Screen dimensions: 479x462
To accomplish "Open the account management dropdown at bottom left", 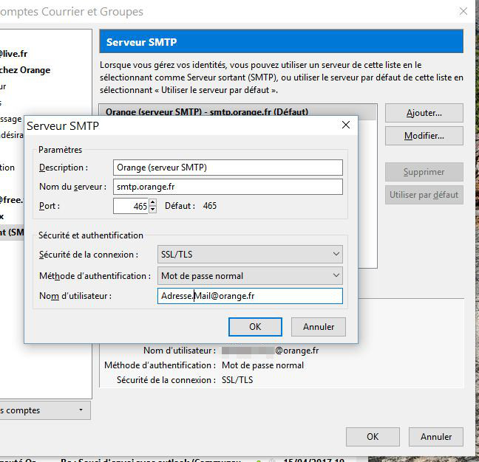I will pos(44,410).
